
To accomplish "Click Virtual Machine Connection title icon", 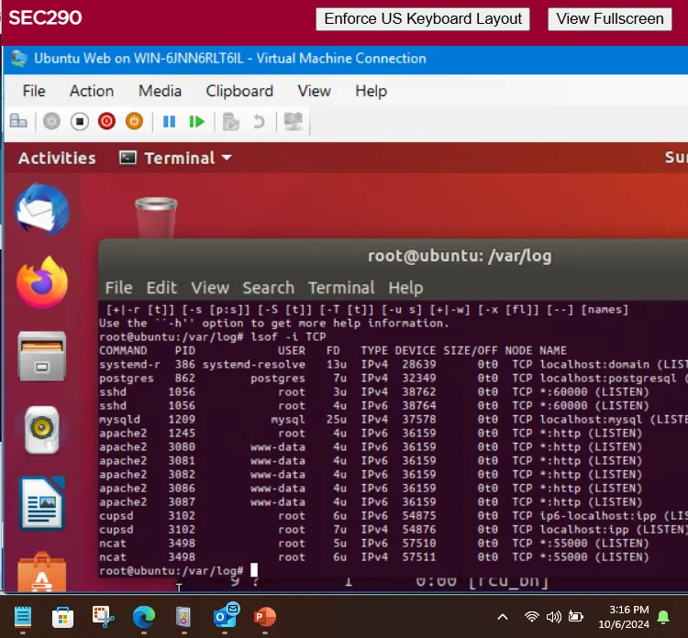I will [x=19, y=59].
